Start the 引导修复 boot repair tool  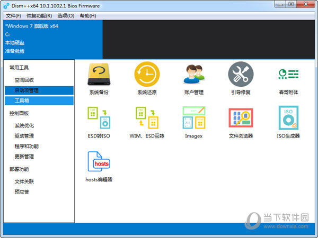241,78
